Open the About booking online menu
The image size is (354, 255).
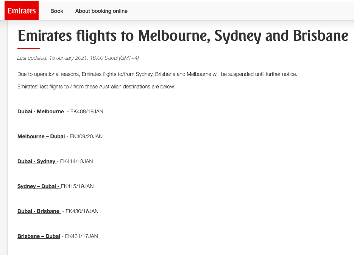point(101,11)
